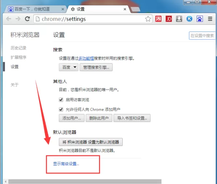Click the 在设置中搜索 search field
Image resolution: width=217 pixels, height=184 pixels.
point(202,36)
